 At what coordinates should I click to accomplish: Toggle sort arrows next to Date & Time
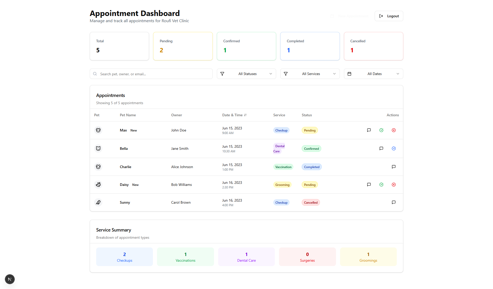(x=245, y=115)
